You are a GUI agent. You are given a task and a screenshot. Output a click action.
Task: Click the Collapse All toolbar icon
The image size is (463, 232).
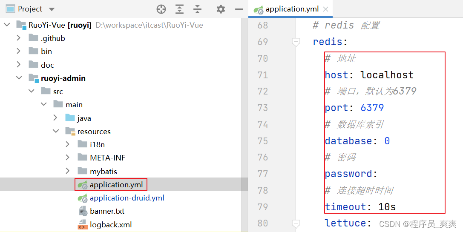click(197, 9)
